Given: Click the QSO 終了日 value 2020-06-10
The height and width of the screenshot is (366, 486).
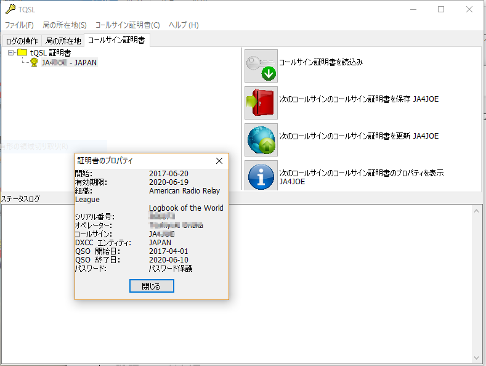Looking at the screenshot, I should 169,260.
